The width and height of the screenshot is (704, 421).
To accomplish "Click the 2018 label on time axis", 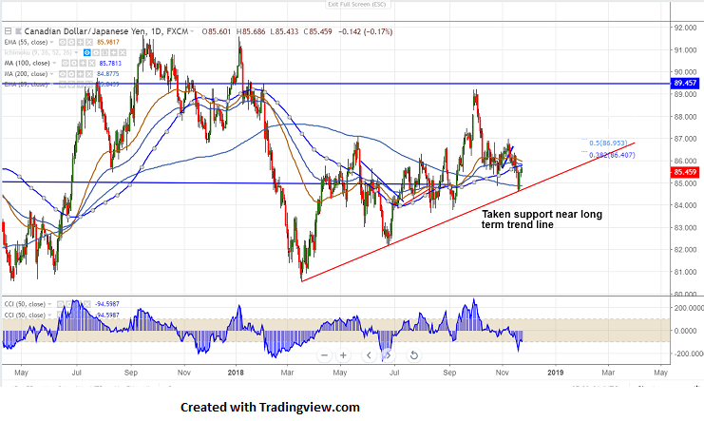I will tap(236, 373).
